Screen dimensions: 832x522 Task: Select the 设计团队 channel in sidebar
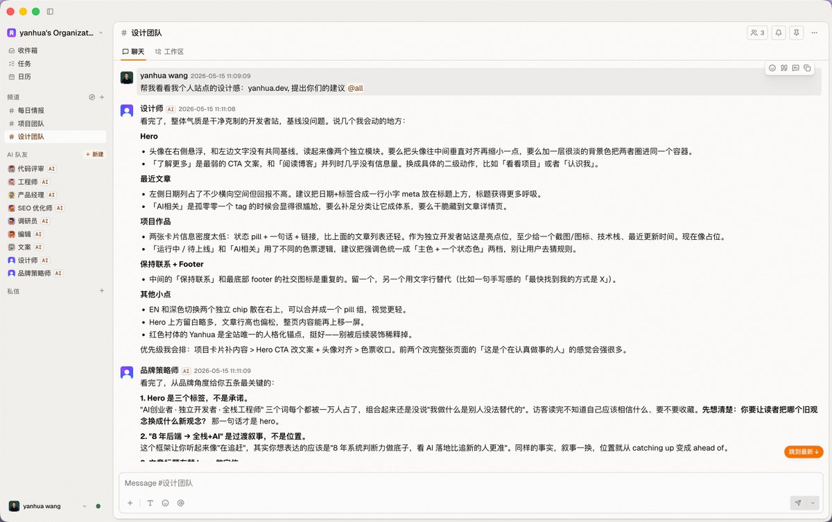pyautogui.click(x=55, y=137)
